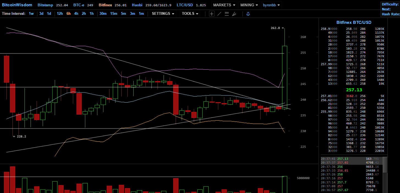Open the MARKETS dropdown menu

coord(224,5)
